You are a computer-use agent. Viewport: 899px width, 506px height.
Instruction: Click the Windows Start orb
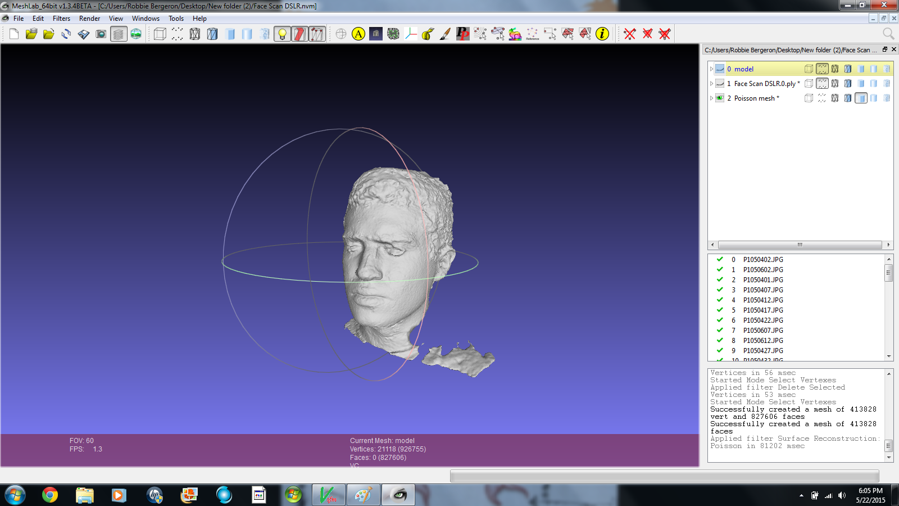[15, 495]
